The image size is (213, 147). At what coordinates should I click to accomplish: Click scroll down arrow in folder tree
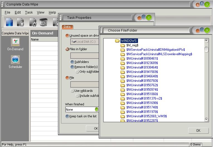(206, 120)
